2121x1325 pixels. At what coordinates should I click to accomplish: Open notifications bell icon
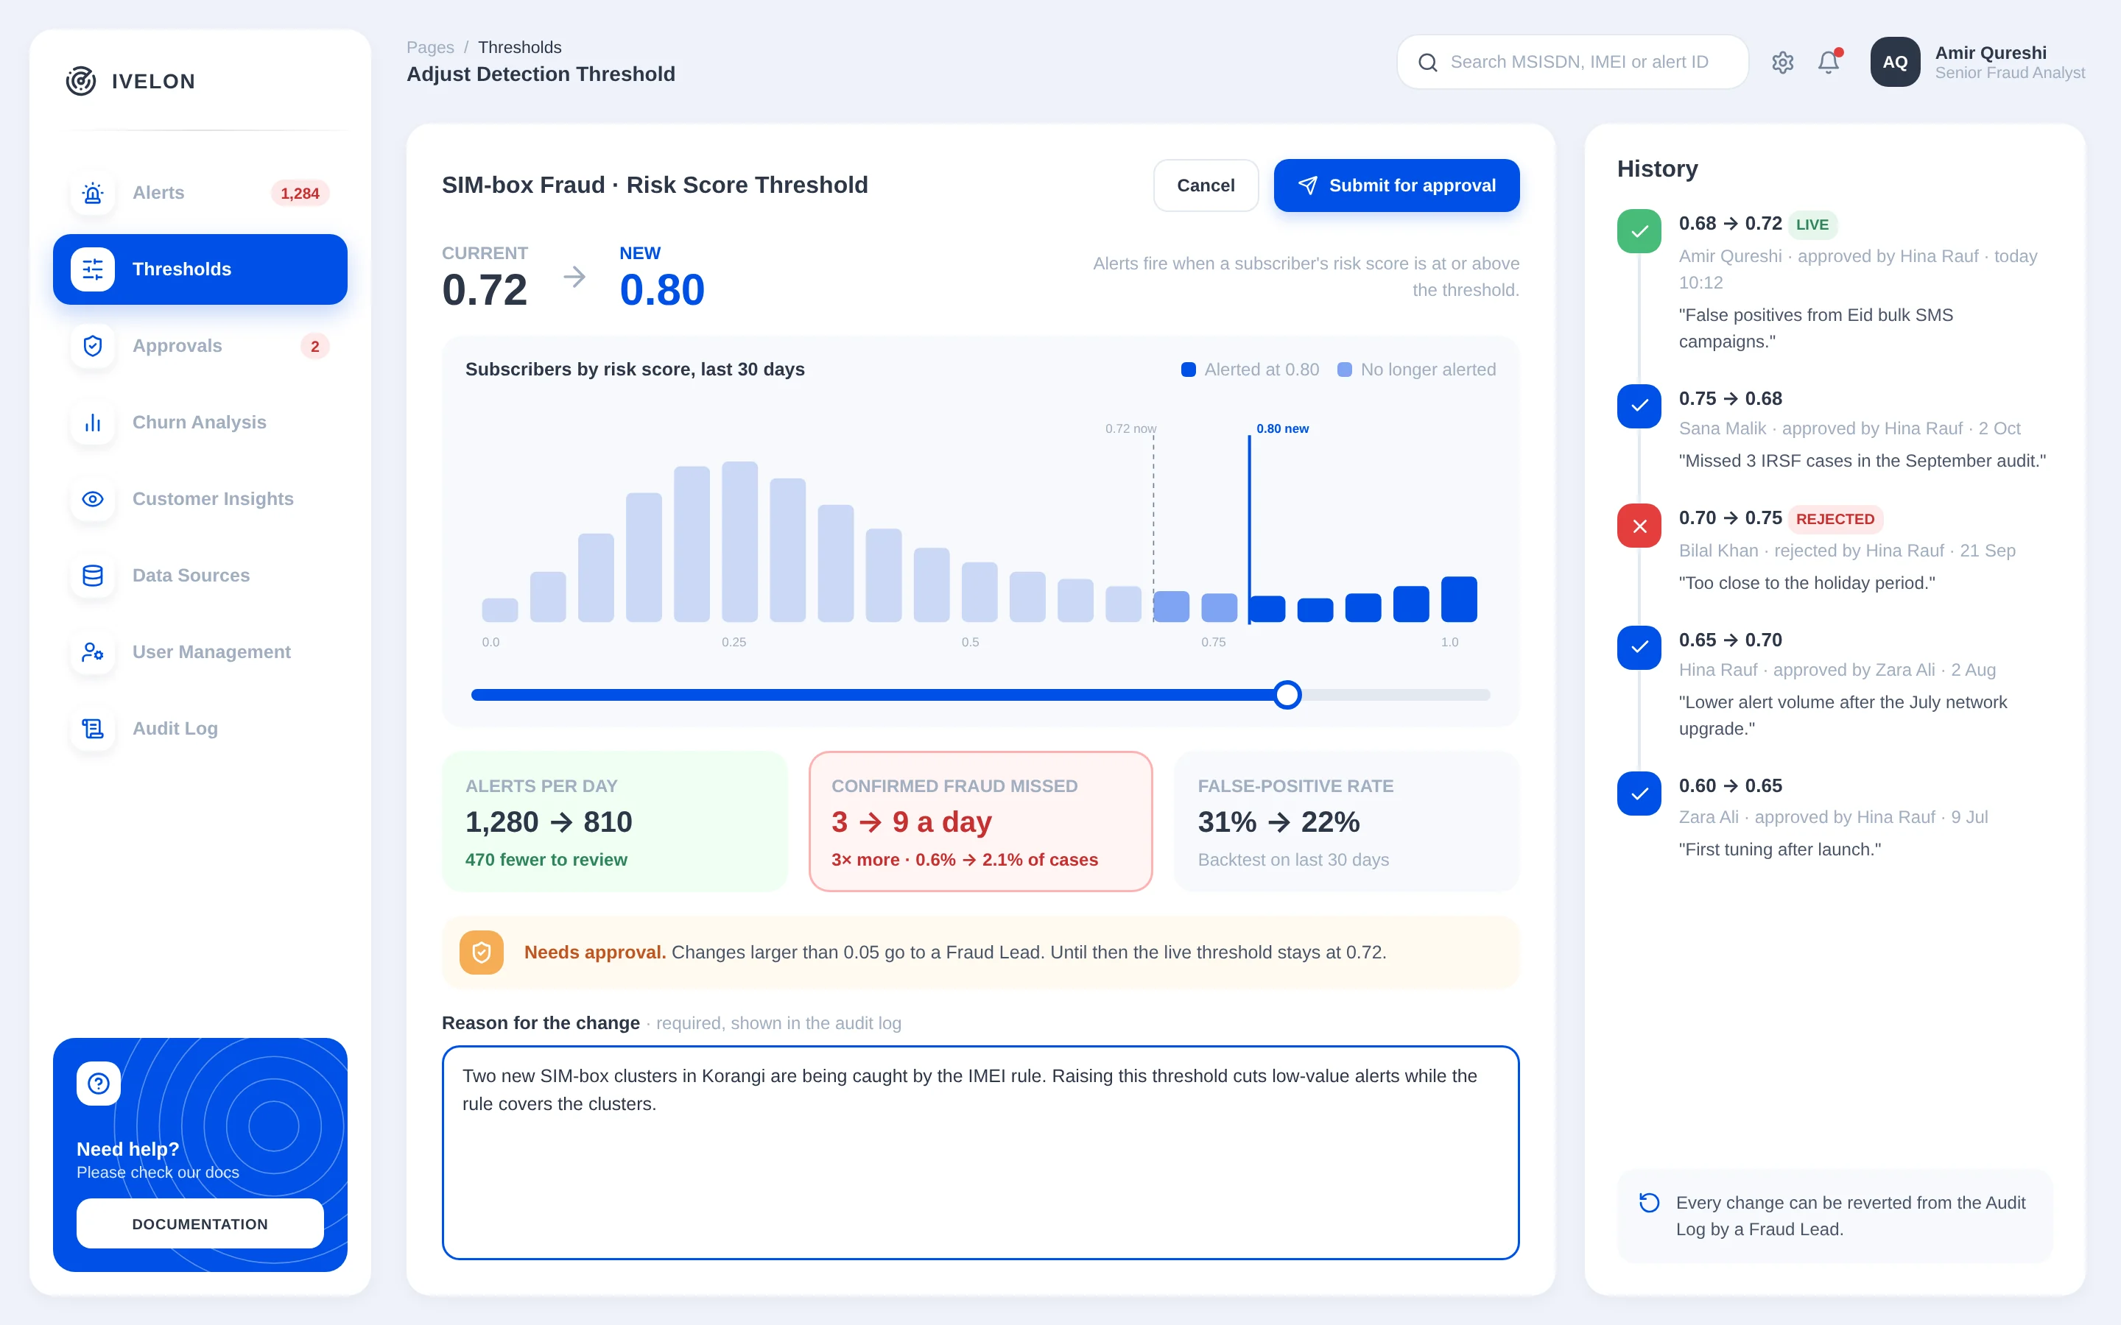click(1829, 63)
